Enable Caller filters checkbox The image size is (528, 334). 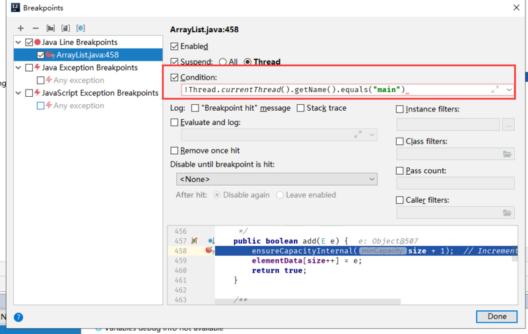click(x=400, y=200)
